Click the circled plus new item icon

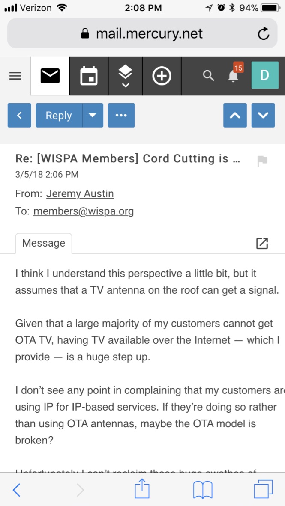162,76
